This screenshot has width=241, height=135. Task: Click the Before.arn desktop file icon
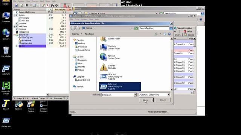[x=6, y=123]
